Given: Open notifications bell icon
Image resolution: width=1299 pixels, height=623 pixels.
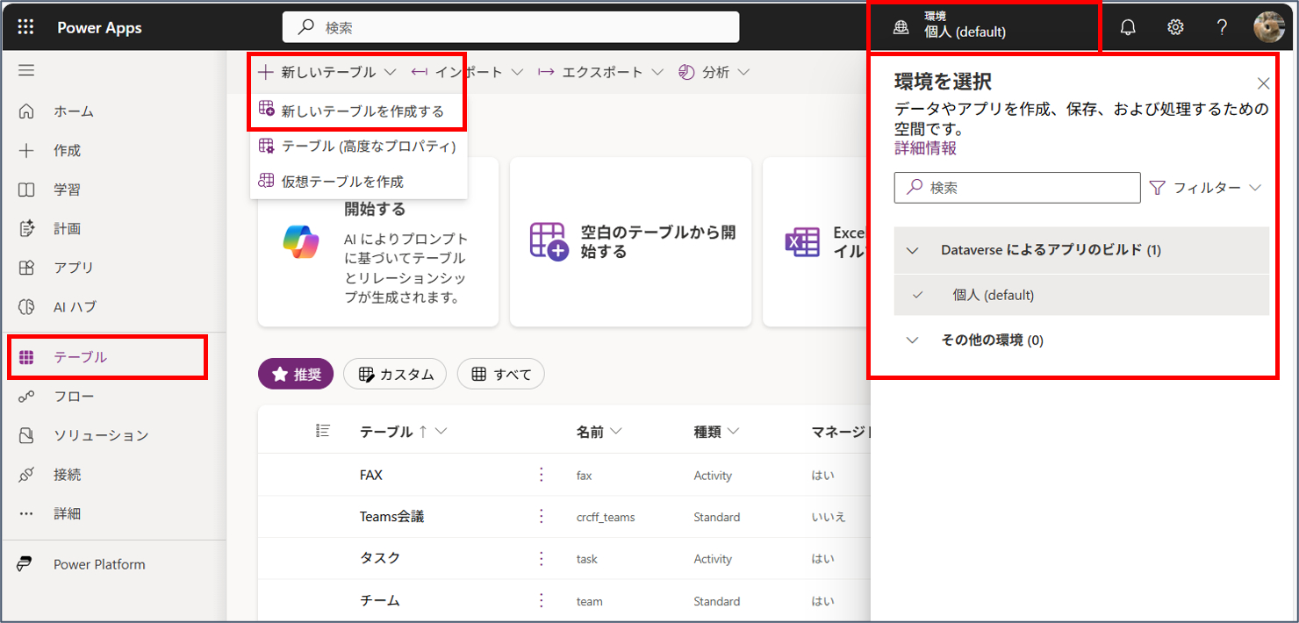Looking at the screenshot, I should [x=1128, y=27].
